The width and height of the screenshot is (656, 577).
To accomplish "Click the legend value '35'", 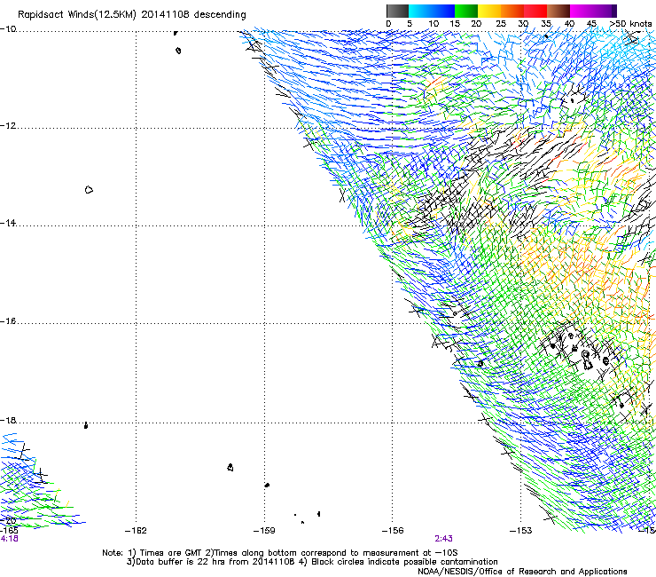I will (546, 24).
